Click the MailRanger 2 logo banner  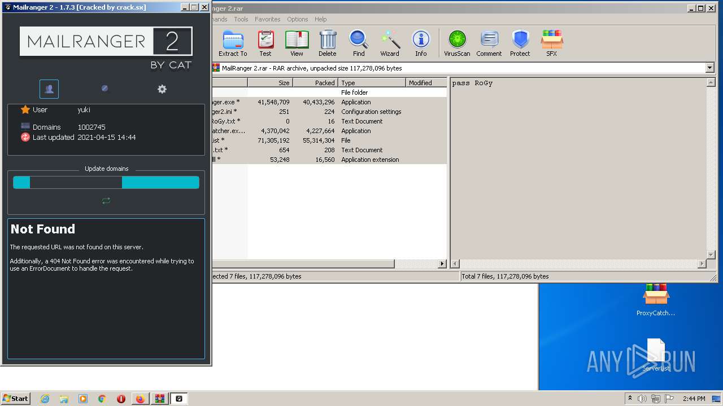pos(106,42)
